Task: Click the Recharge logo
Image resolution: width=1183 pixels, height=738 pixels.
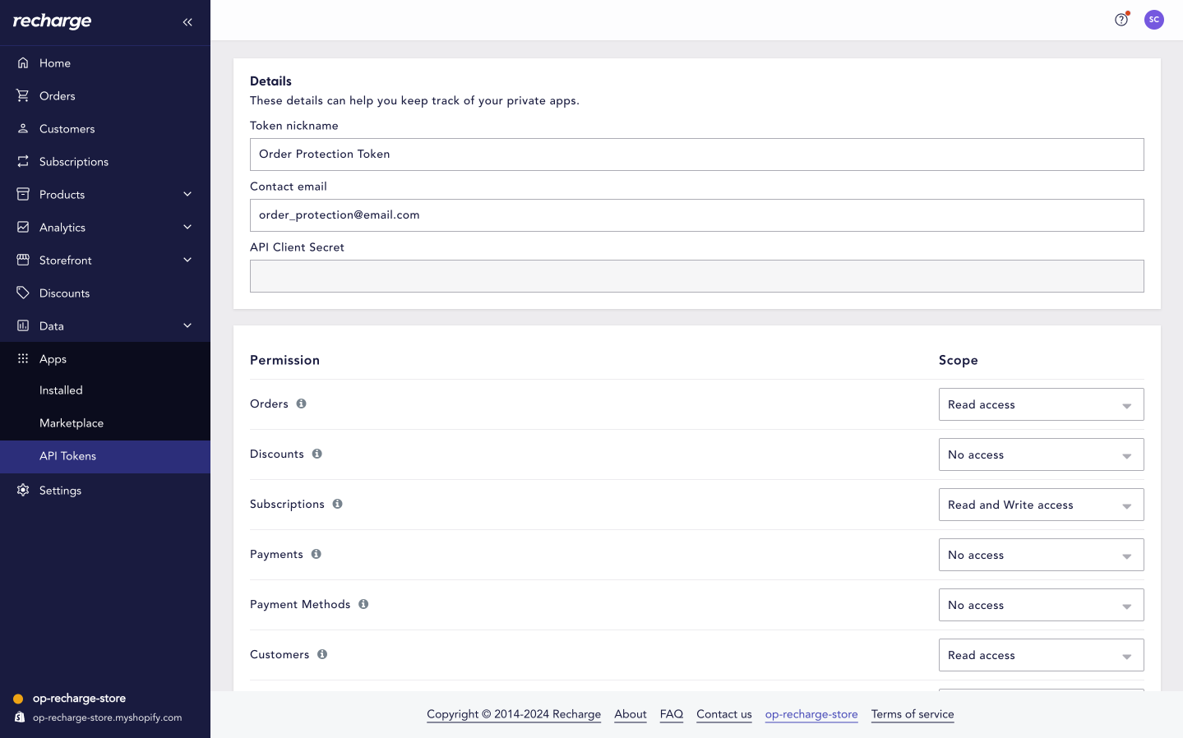Action: (x=53, y=21)
